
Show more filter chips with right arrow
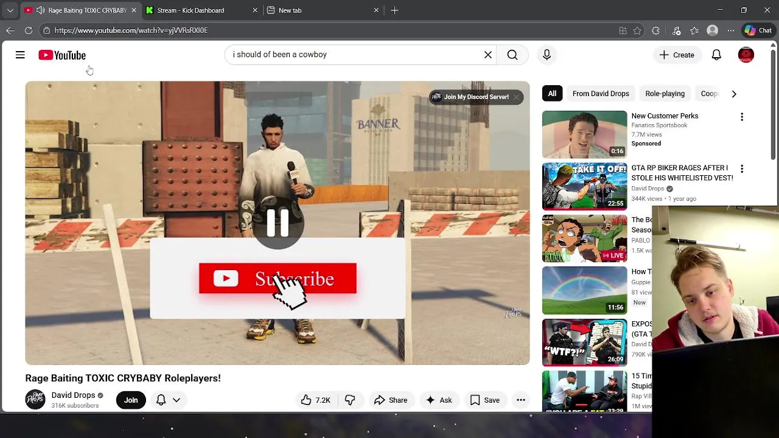coord(733,94)
